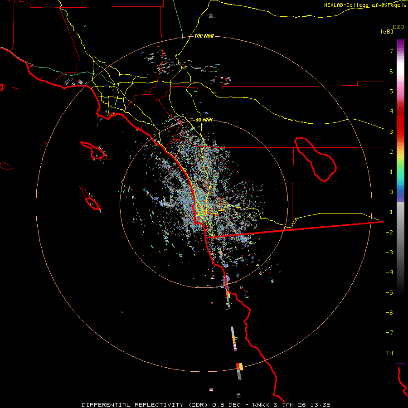
Task: Click the TH threshold label on scale
Action: tap(389, 353)
